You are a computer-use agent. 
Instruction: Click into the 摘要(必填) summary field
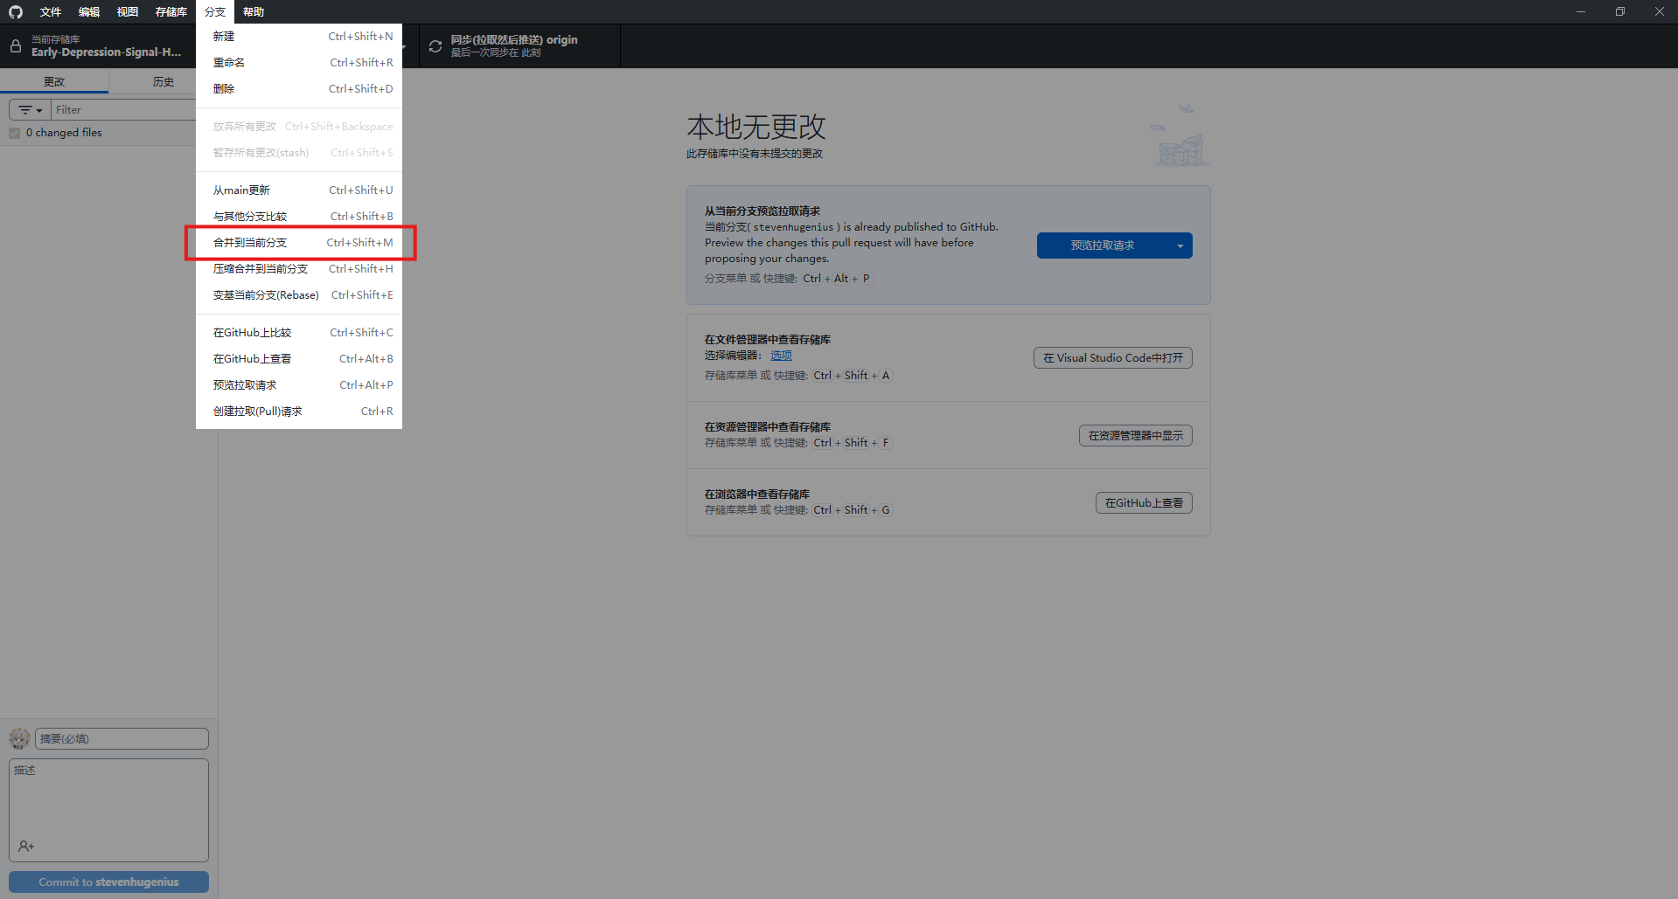[122, 739]
